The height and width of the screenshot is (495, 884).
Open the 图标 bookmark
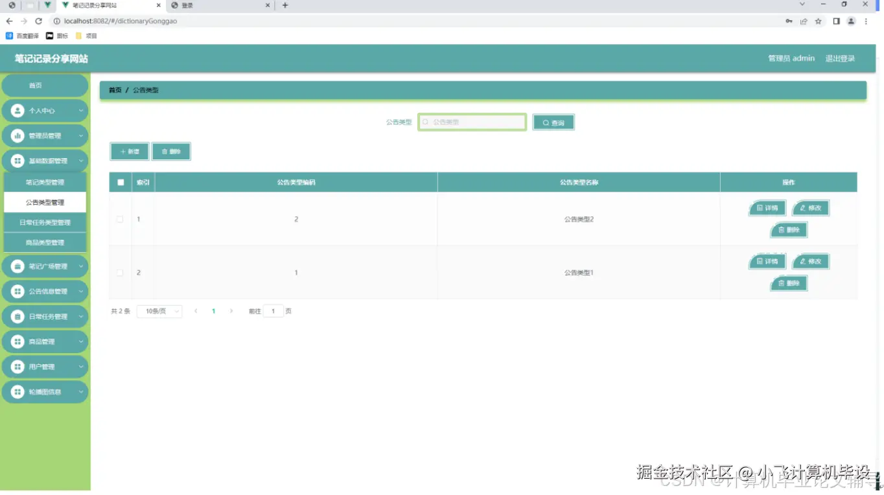coord(57,36)
